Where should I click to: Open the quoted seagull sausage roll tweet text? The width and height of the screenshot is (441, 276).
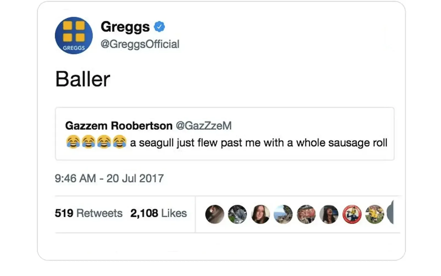258,143
